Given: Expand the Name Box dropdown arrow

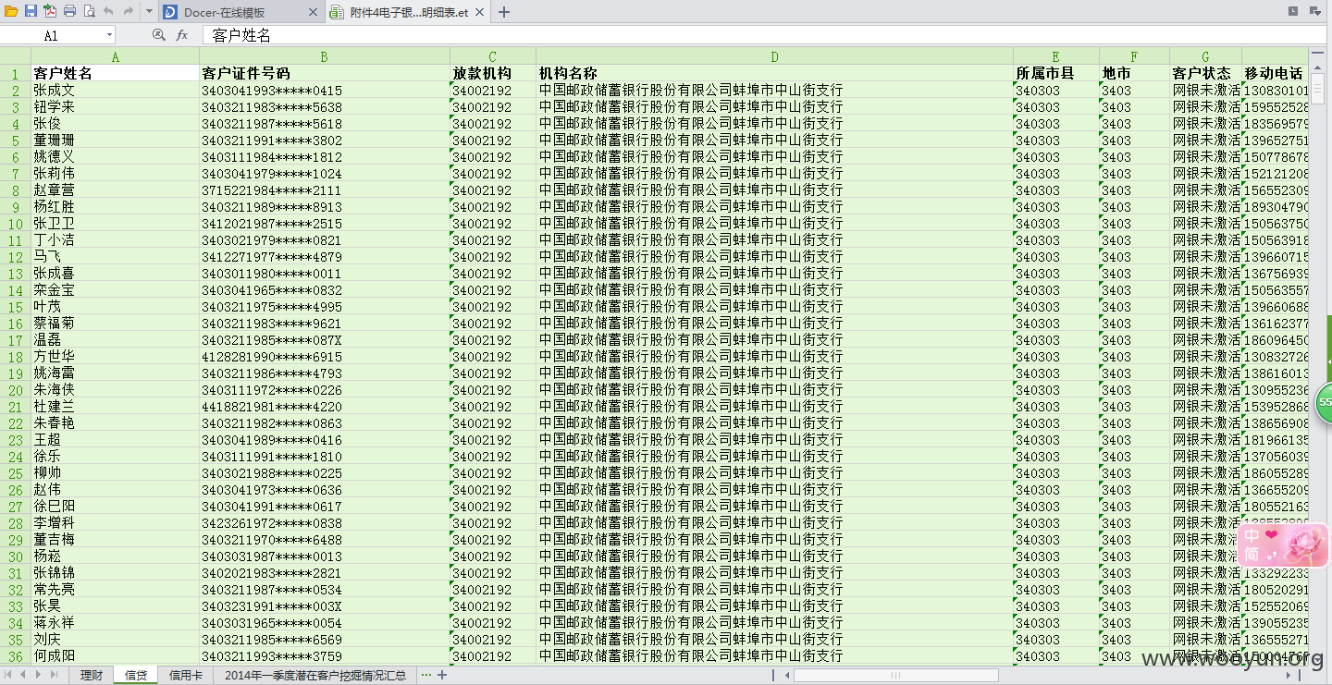Looking at the screenshot, I should [110, 35].
